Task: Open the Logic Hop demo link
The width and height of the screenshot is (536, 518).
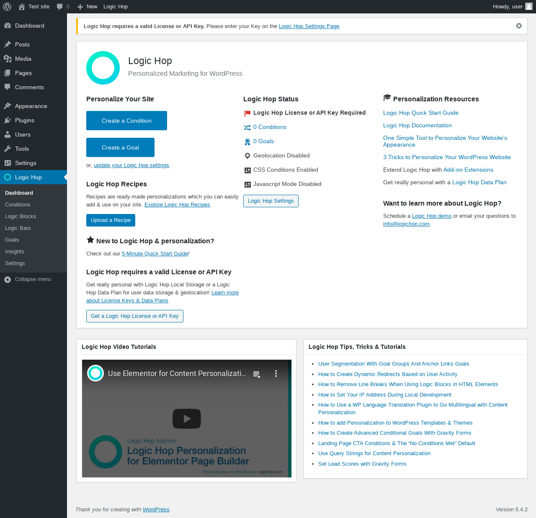Action: point(432,216)
